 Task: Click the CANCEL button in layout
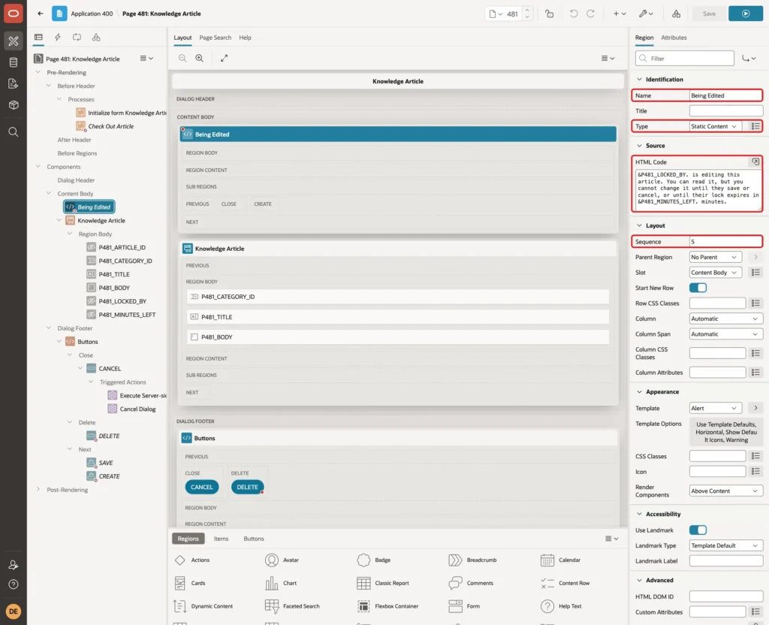coord(201,487)
